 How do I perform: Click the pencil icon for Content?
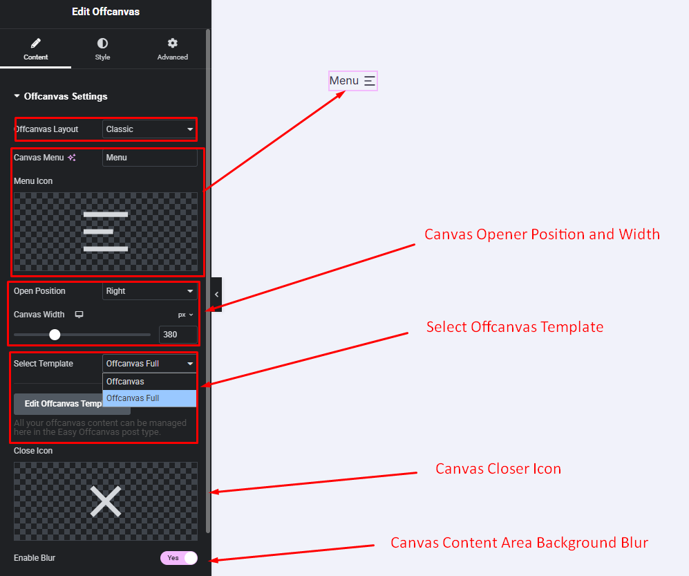pyautogui.click(x=36, y=44)
